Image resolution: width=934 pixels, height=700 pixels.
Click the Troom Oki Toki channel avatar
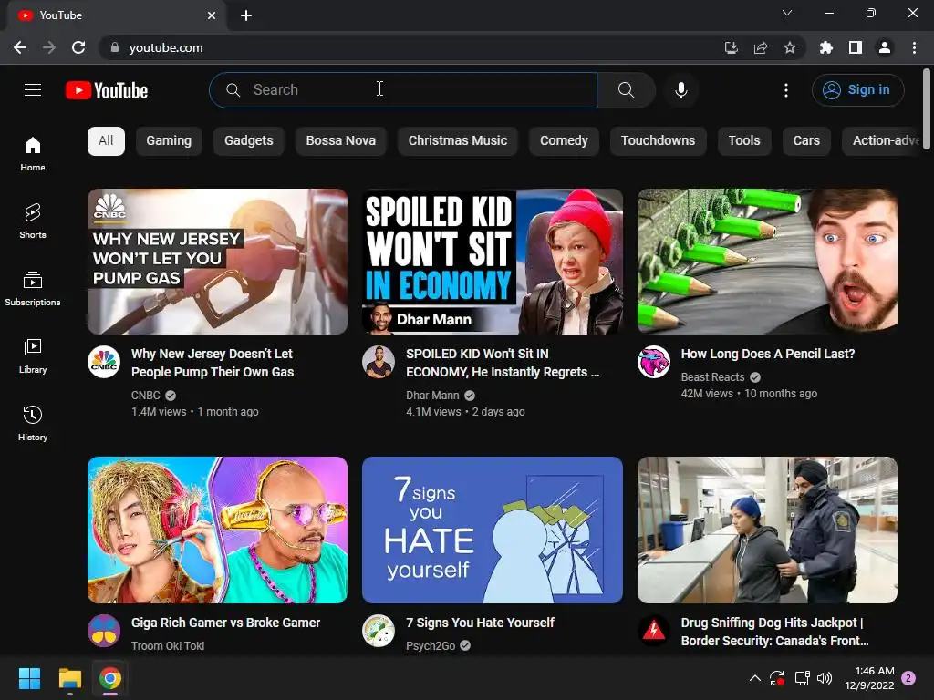tap(104, 631)
